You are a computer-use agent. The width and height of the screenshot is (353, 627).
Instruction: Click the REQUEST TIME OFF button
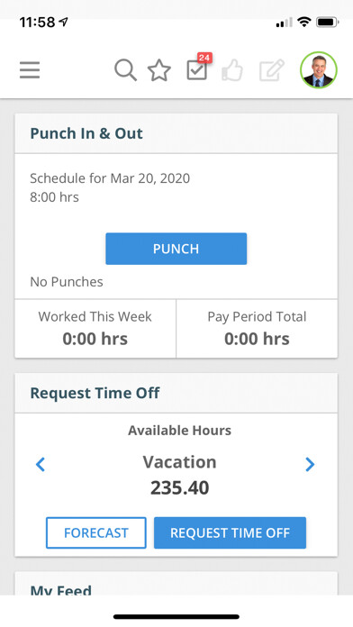230,532
